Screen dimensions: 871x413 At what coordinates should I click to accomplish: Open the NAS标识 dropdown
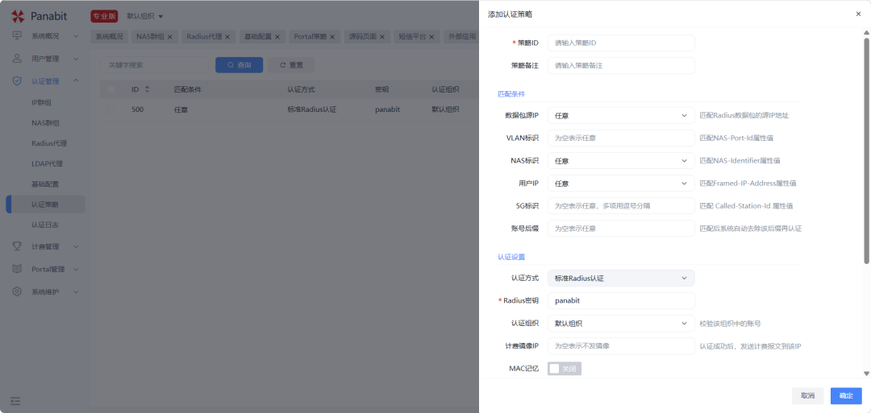pyautogui.click(x=621, y=161)
